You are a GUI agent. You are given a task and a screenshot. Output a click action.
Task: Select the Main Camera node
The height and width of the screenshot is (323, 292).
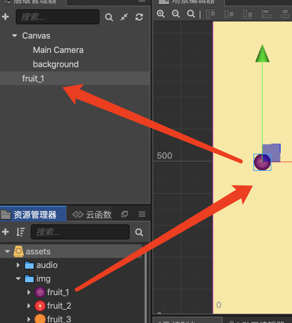[58, 50]
